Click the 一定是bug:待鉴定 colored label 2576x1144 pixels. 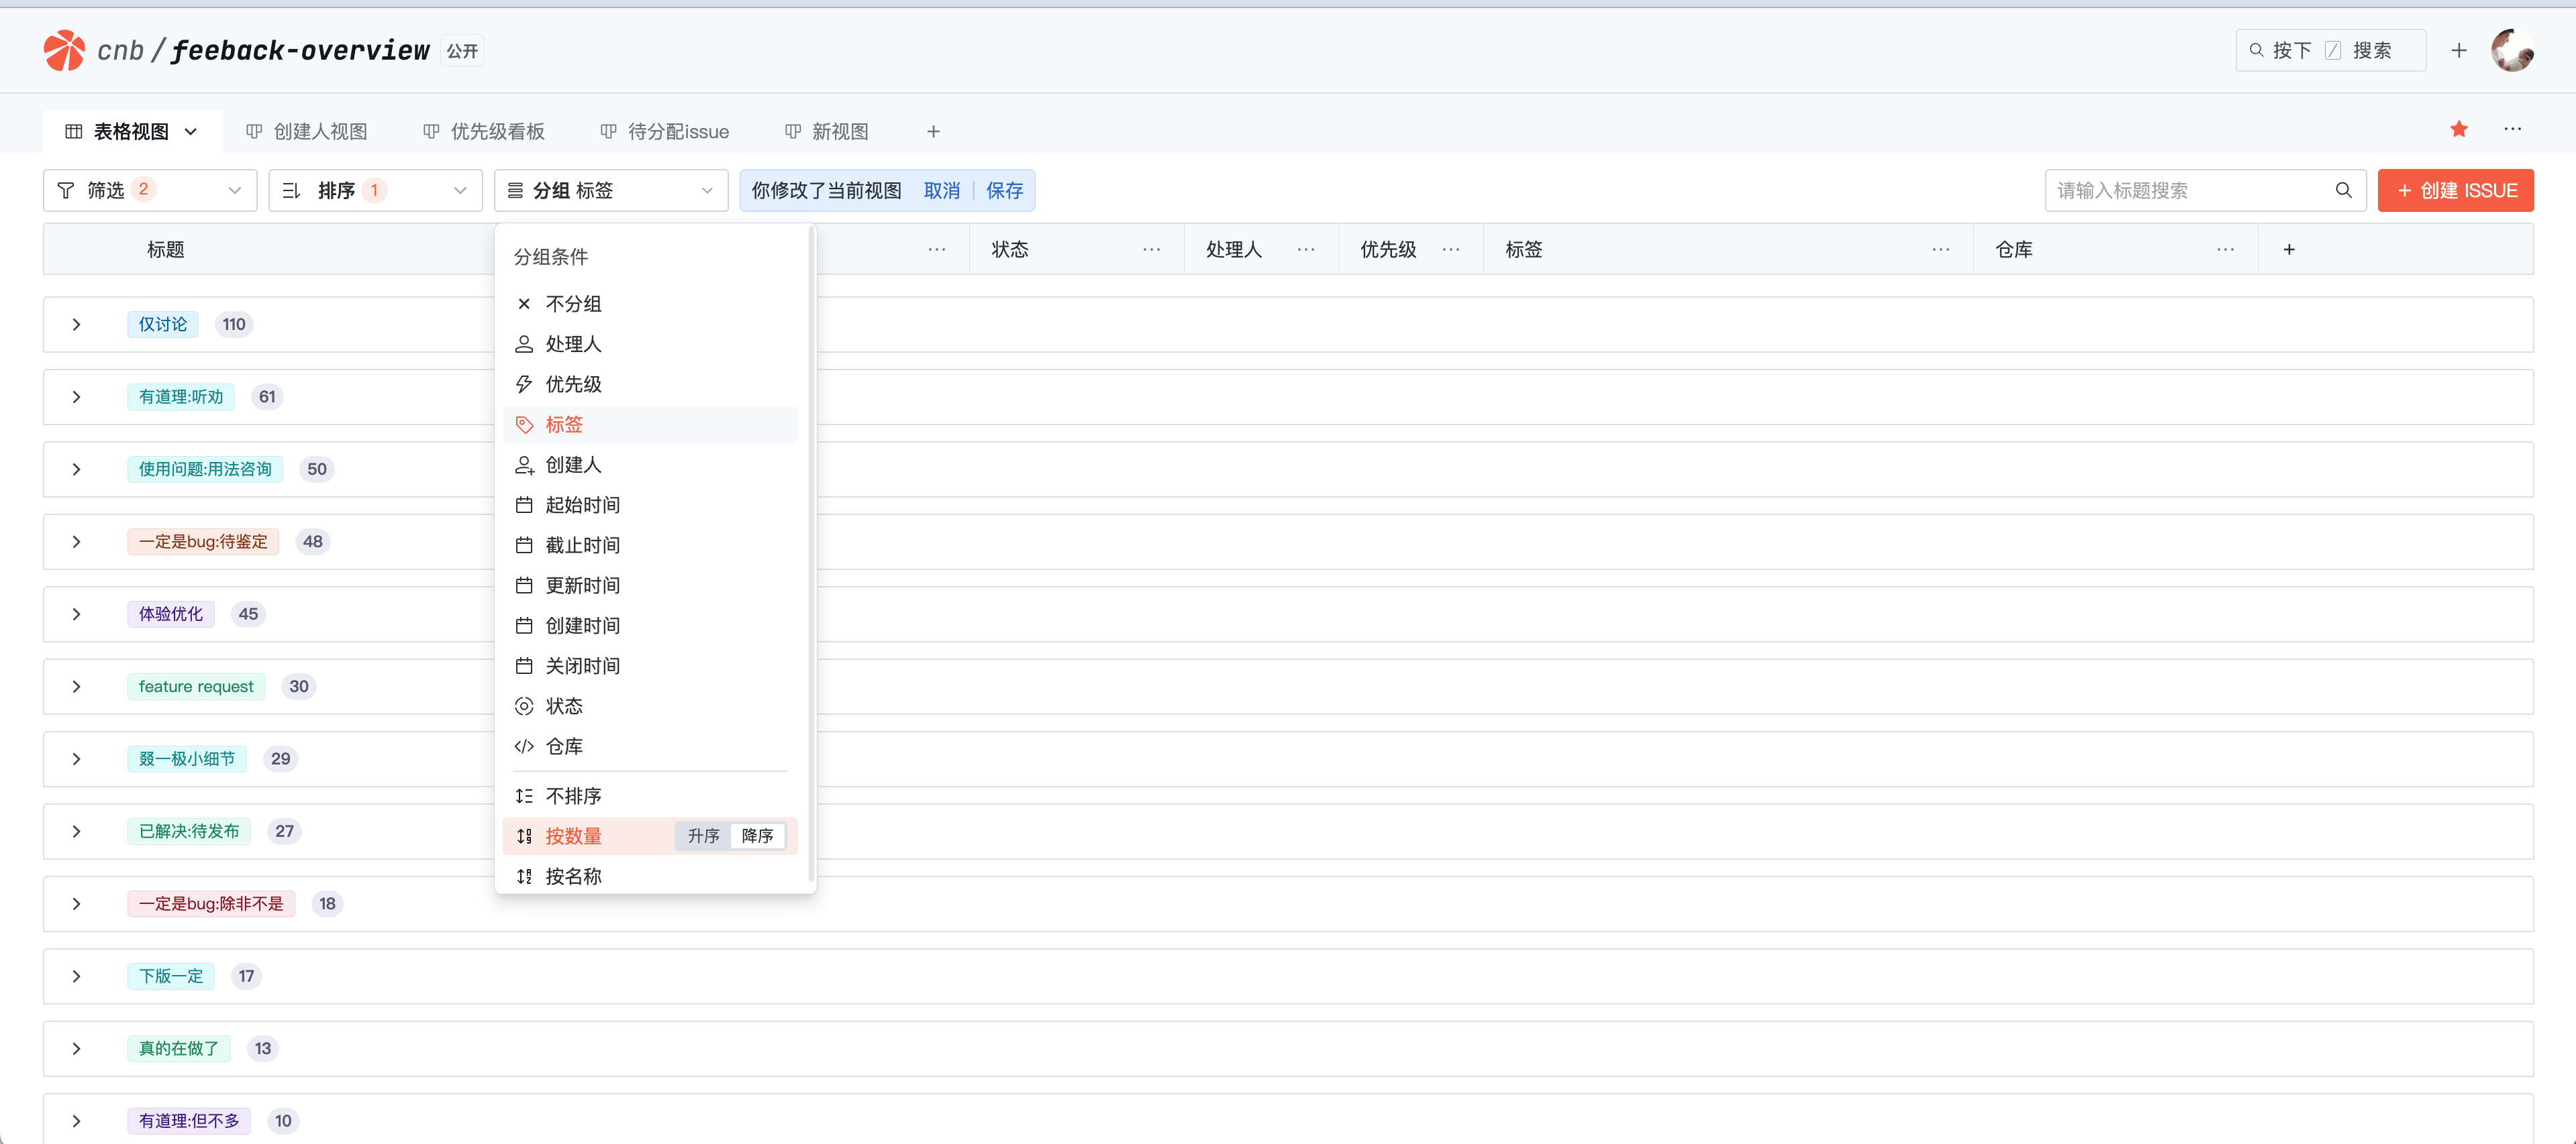(203, 542)
